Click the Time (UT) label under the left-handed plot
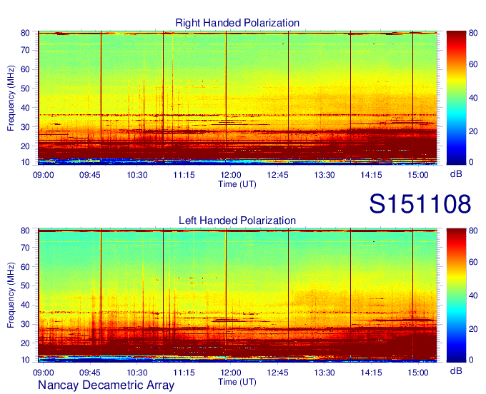 237,382
